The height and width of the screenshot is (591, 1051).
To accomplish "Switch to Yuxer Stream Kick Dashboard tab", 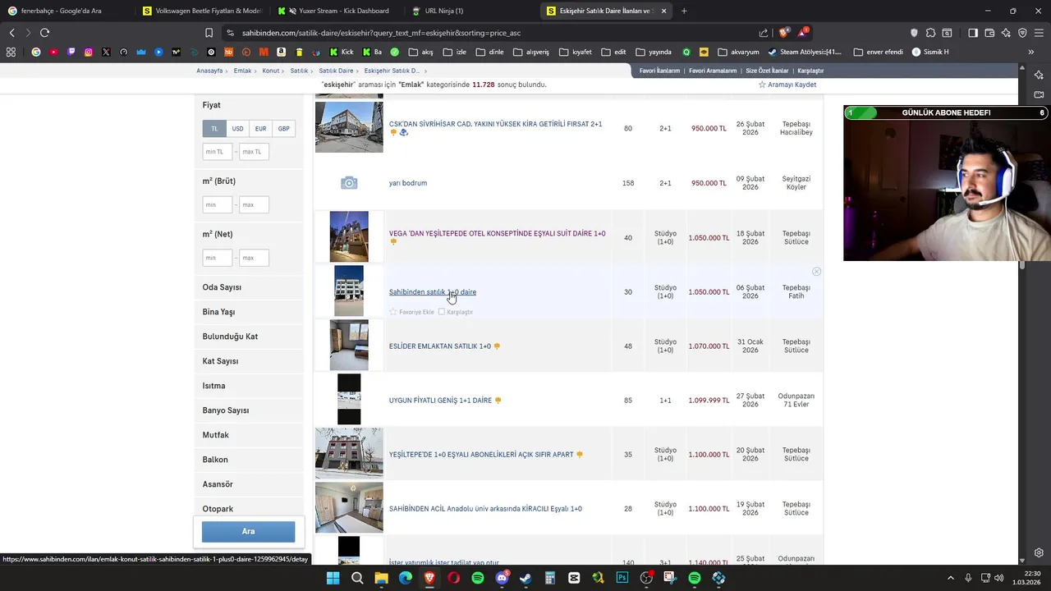I will pyautogui.click(x=336, y=11).
